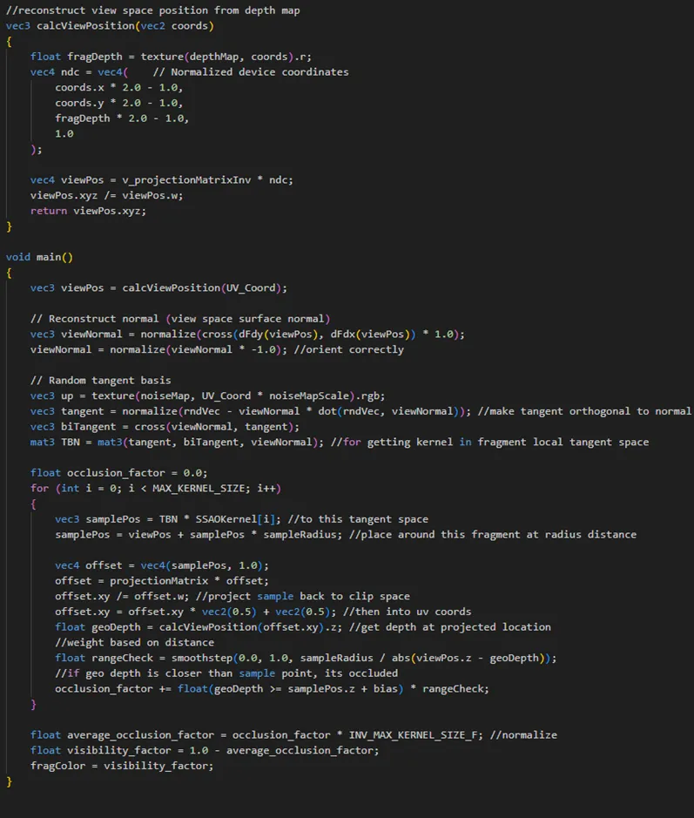Viewport: 694px width, 818px height.
Task: Click the line 'coords.x * 2.0 - 1.0,'
Action: 119,87
